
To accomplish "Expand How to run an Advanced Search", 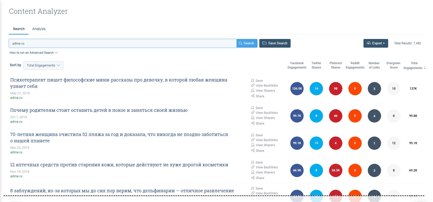I will [34, 53].
